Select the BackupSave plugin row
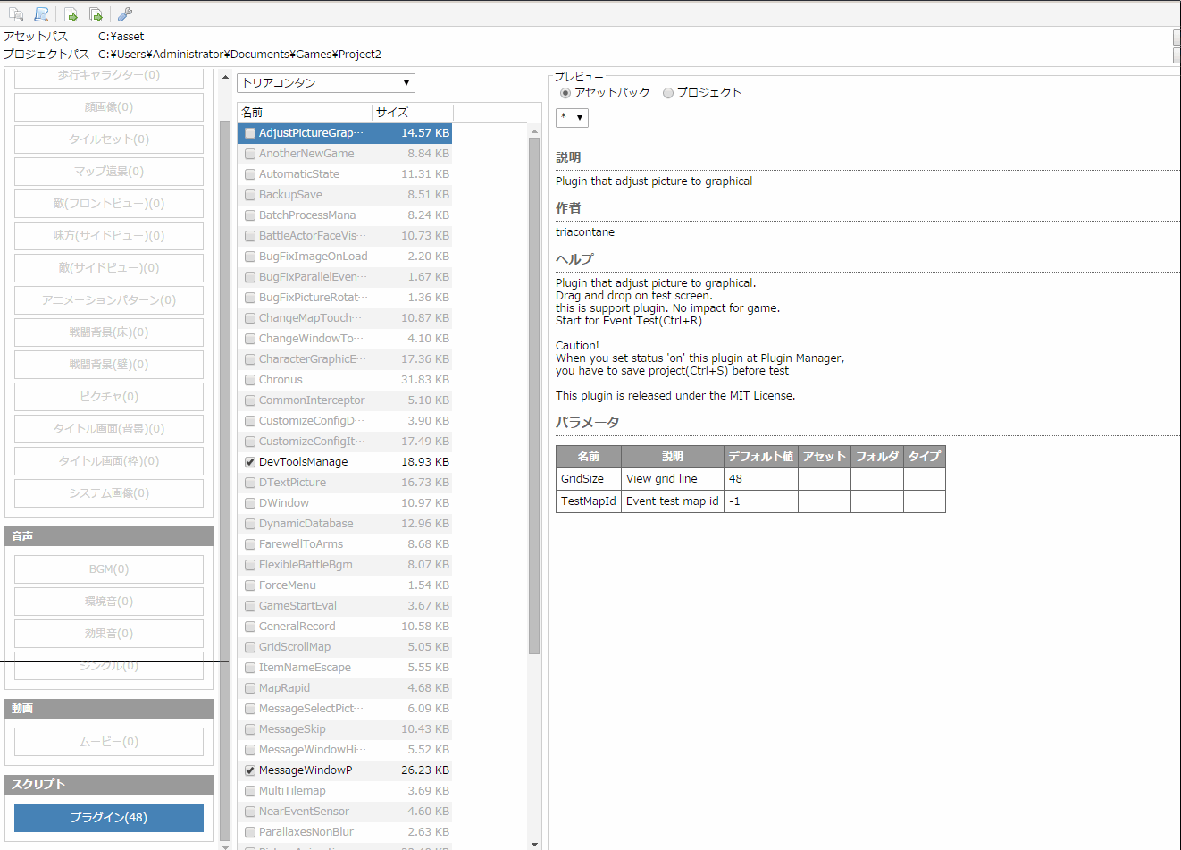Image resolution: width=1181 pixels, height=850 pixels. pyautogui.click(x=345, y=195)
